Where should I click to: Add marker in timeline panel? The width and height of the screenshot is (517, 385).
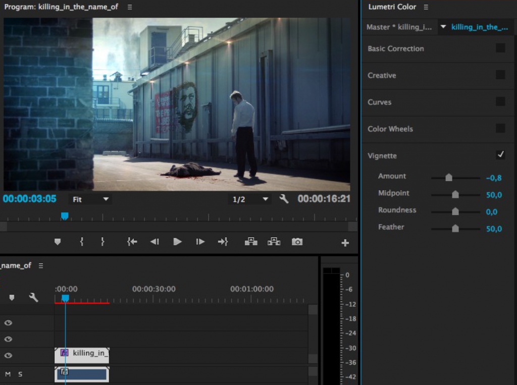12,298
